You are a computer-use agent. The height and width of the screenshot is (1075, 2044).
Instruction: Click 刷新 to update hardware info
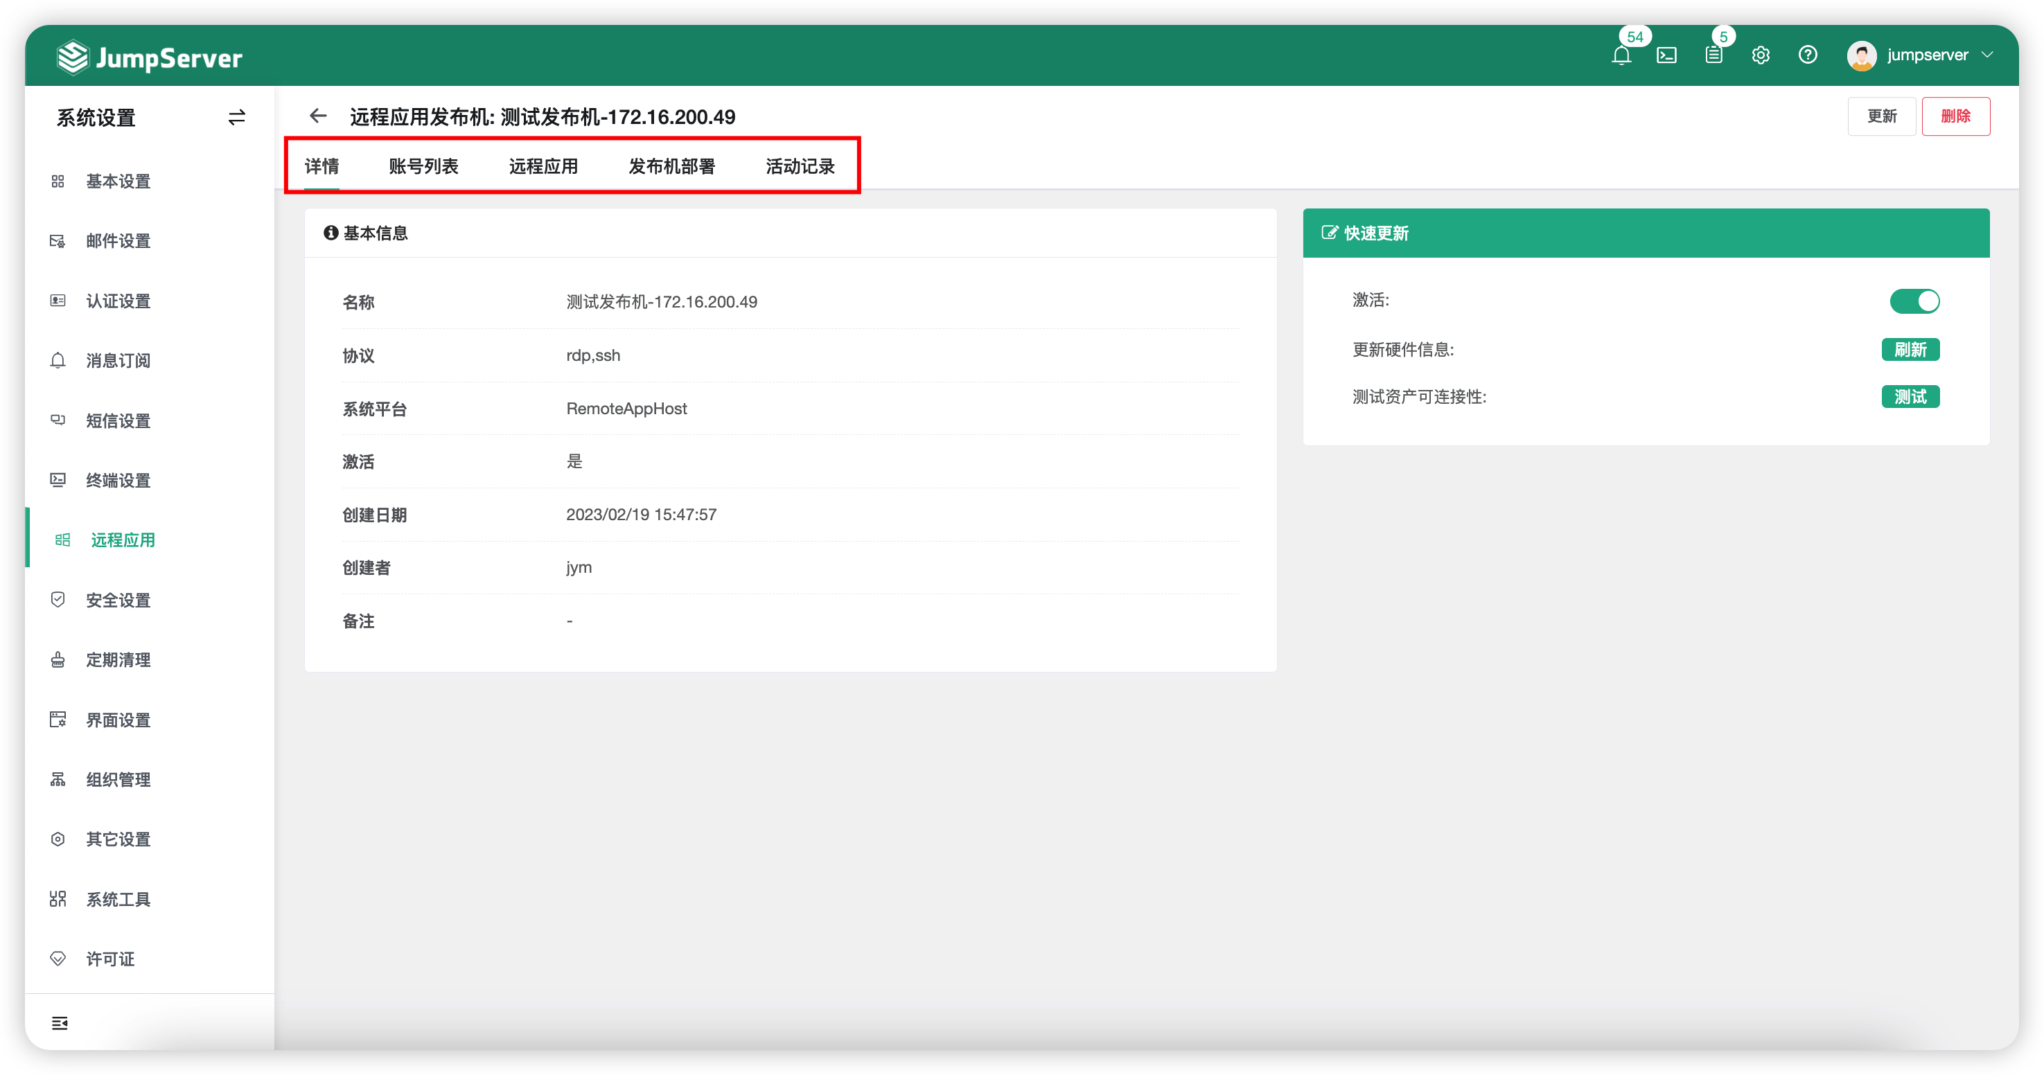point(1910,349)
